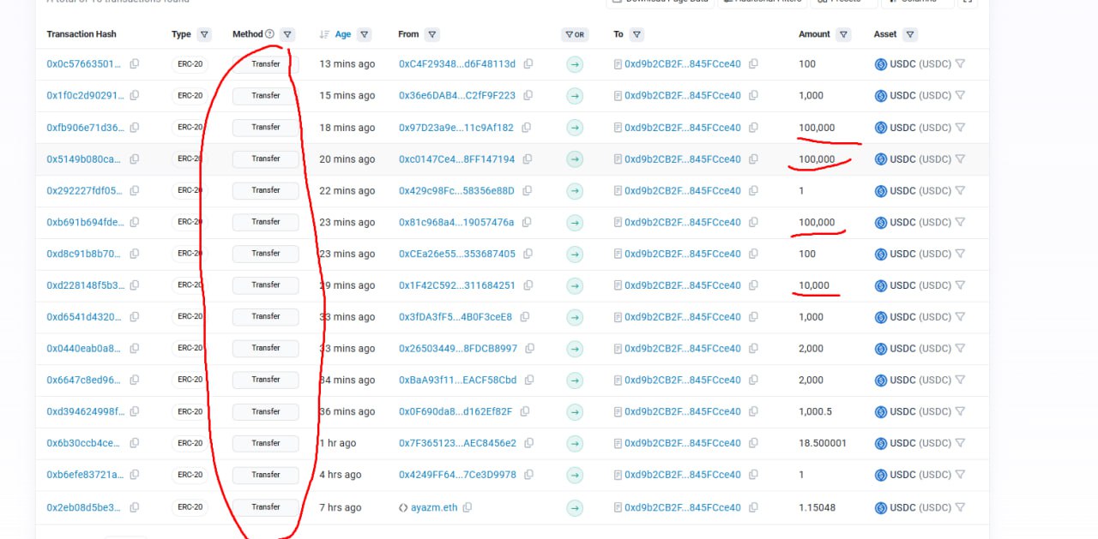Open the From column filter
The width and height of the screenshot is (1098, 539).
coord(432,35)
